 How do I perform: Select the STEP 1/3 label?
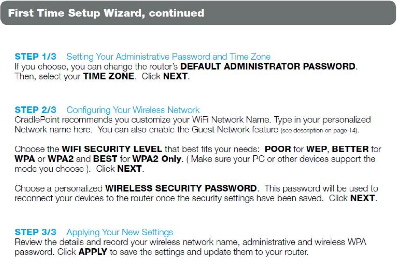[x=36, y=57]
